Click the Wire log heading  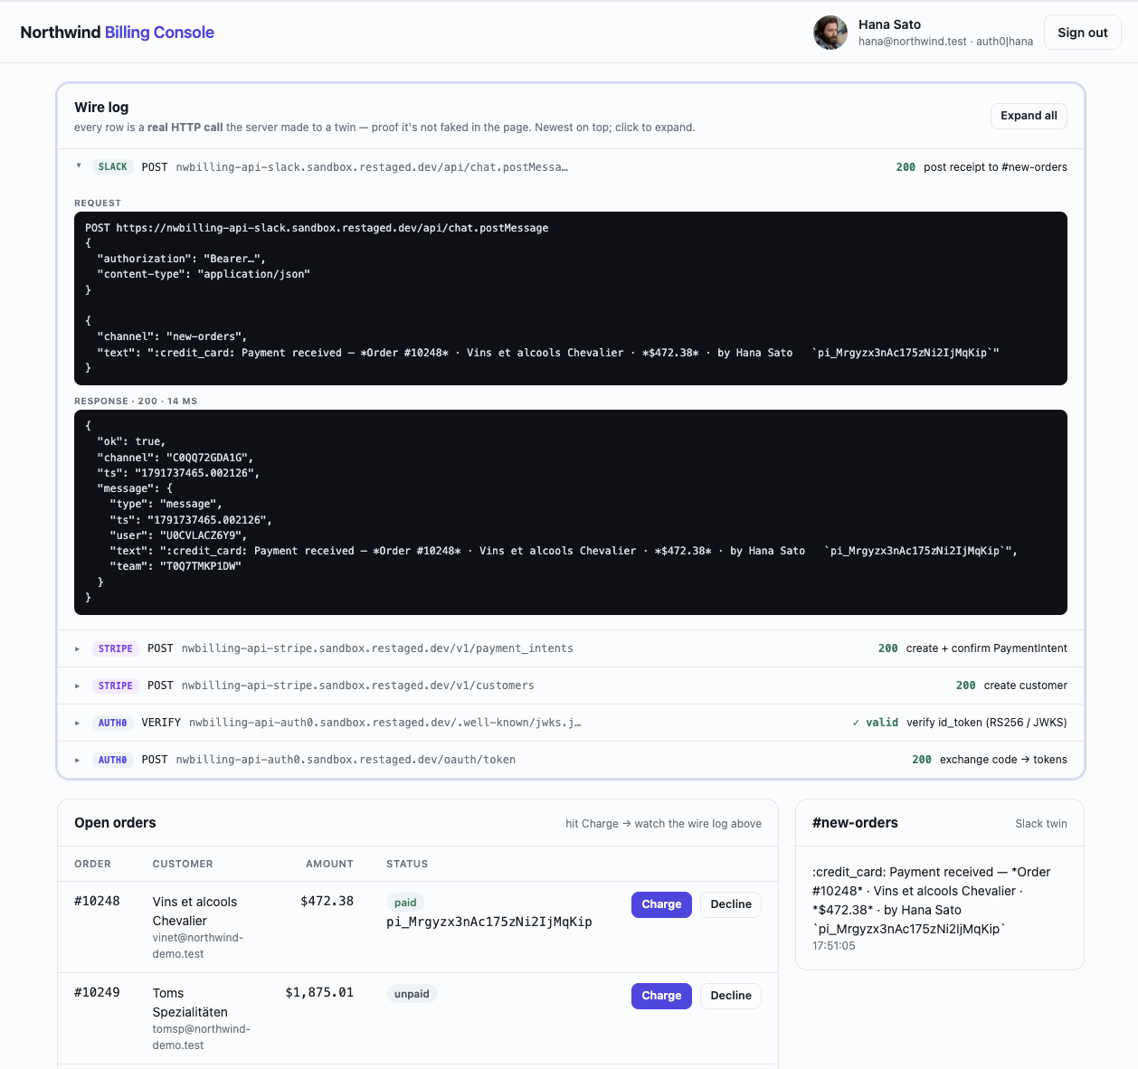tap(101, 108)
